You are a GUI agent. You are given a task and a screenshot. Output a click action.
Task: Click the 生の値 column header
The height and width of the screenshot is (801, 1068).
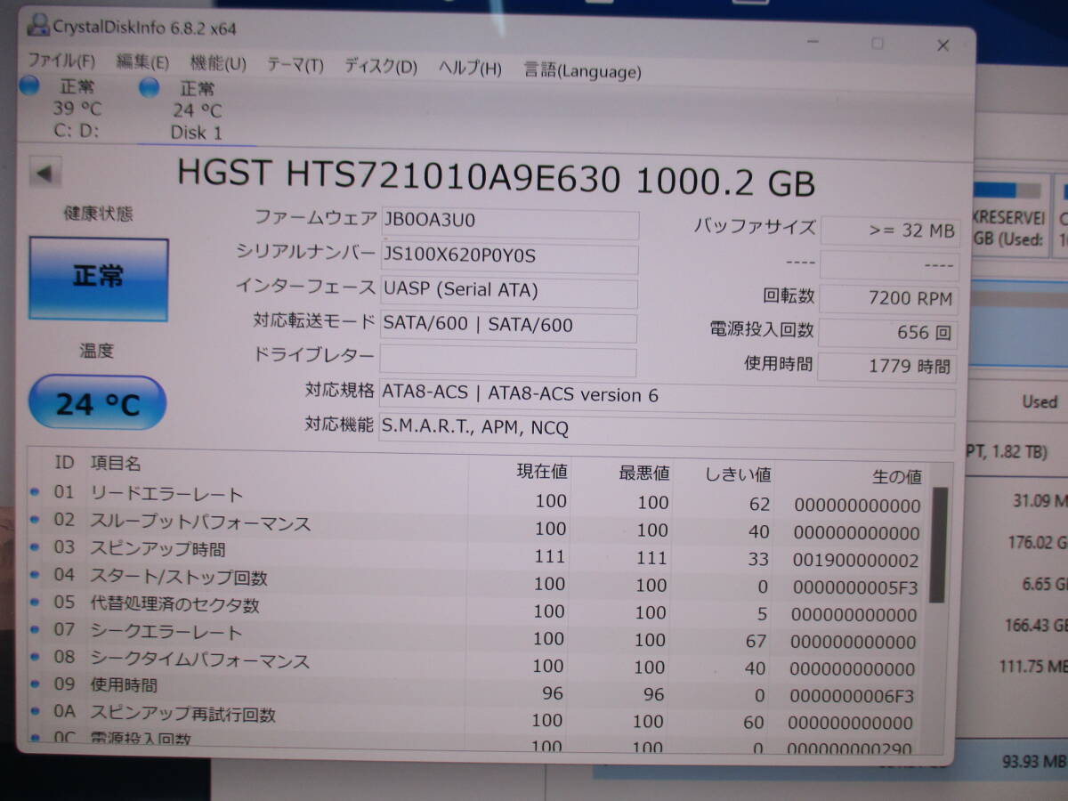tap(896, 478)
